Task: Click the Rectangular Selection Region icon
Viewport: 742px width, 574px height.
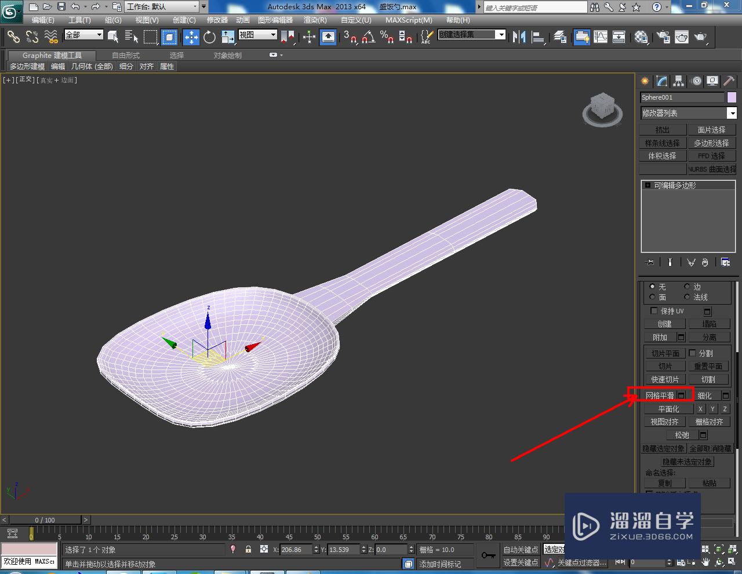Action: pyautogui.click(x=150, y=37)
